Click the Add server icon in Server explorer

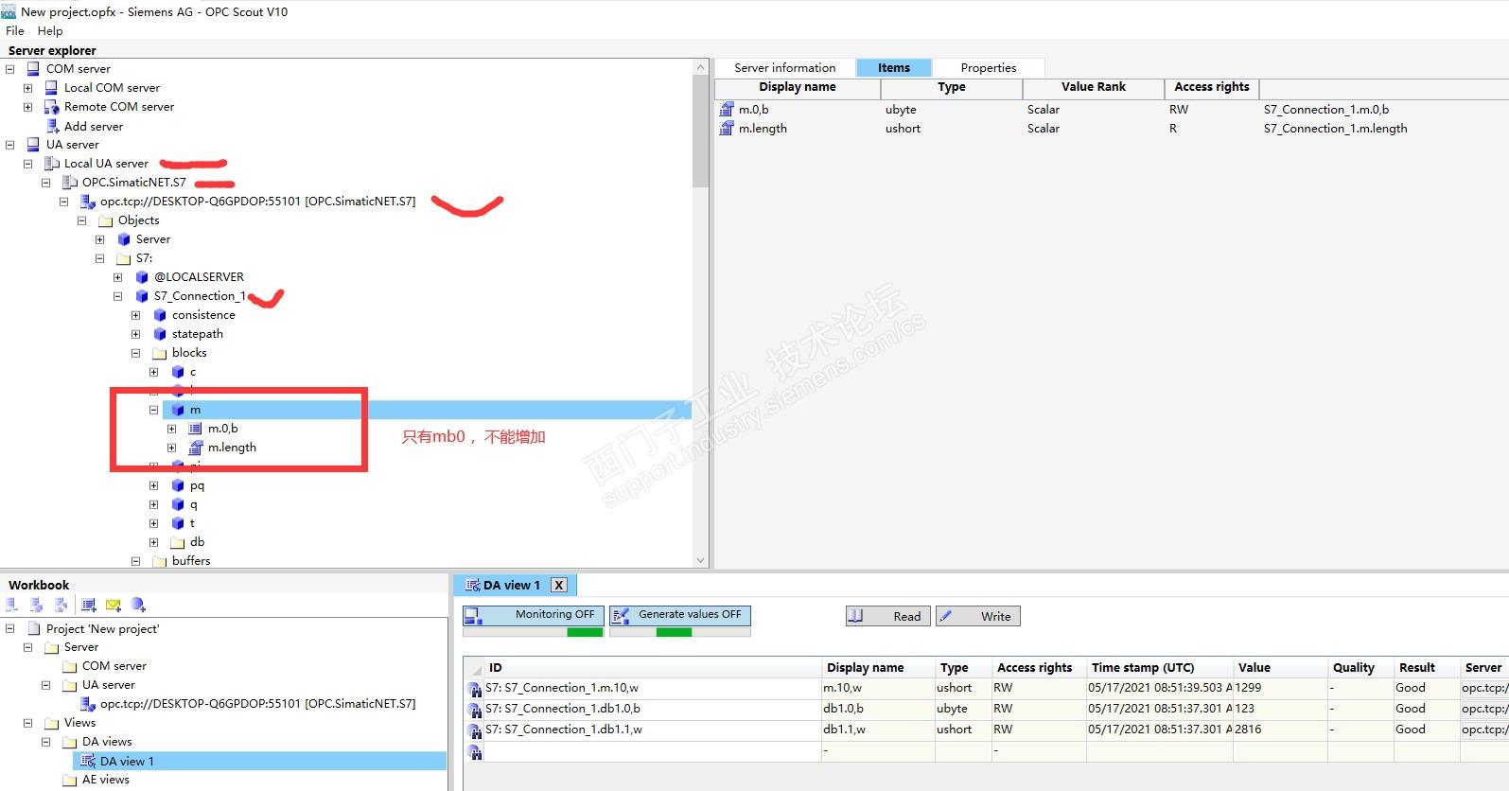[52, 126]
